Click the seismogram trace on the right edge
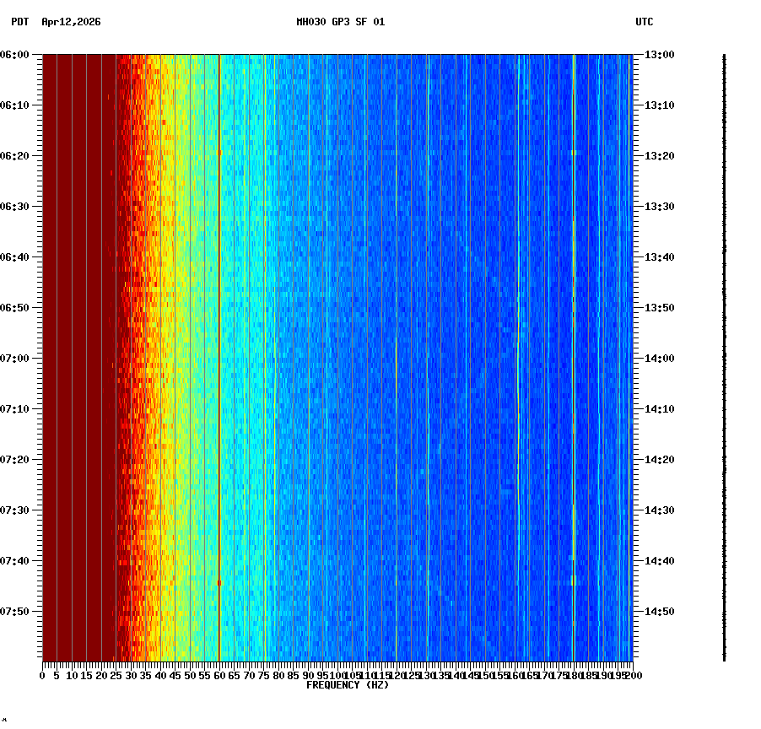The image size is (761, 729). pos(724,354)
